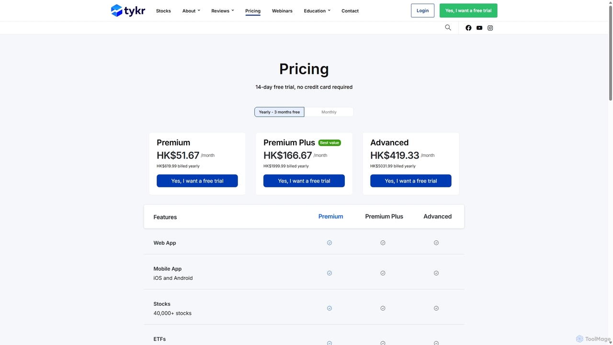Click 'HK$619.99 billed yearly' text
The width and height of the screenshot is (613, 345).
178,166
